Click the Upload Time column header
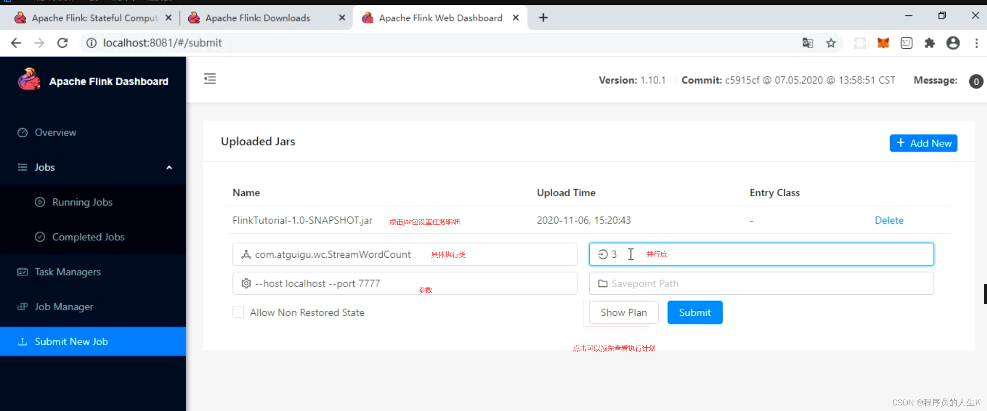 (566, 193)
